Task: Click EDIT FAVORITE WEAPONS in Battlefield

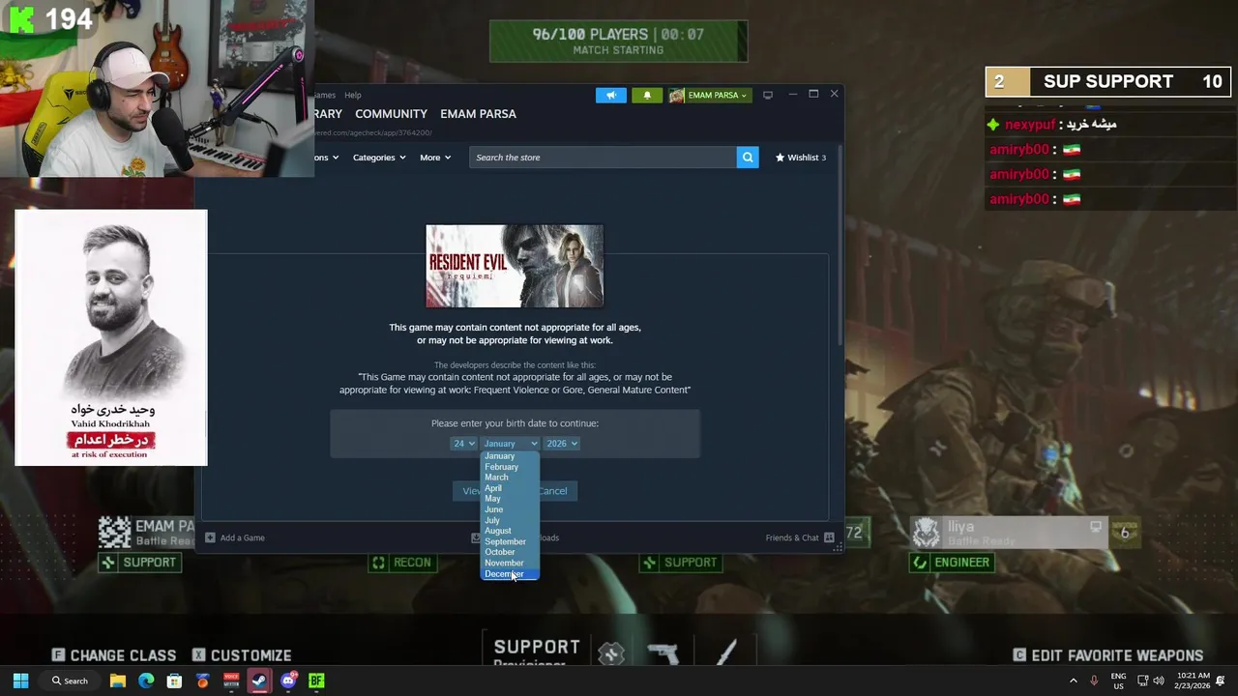Action: pyautogui.click(x=1108, y=655)
